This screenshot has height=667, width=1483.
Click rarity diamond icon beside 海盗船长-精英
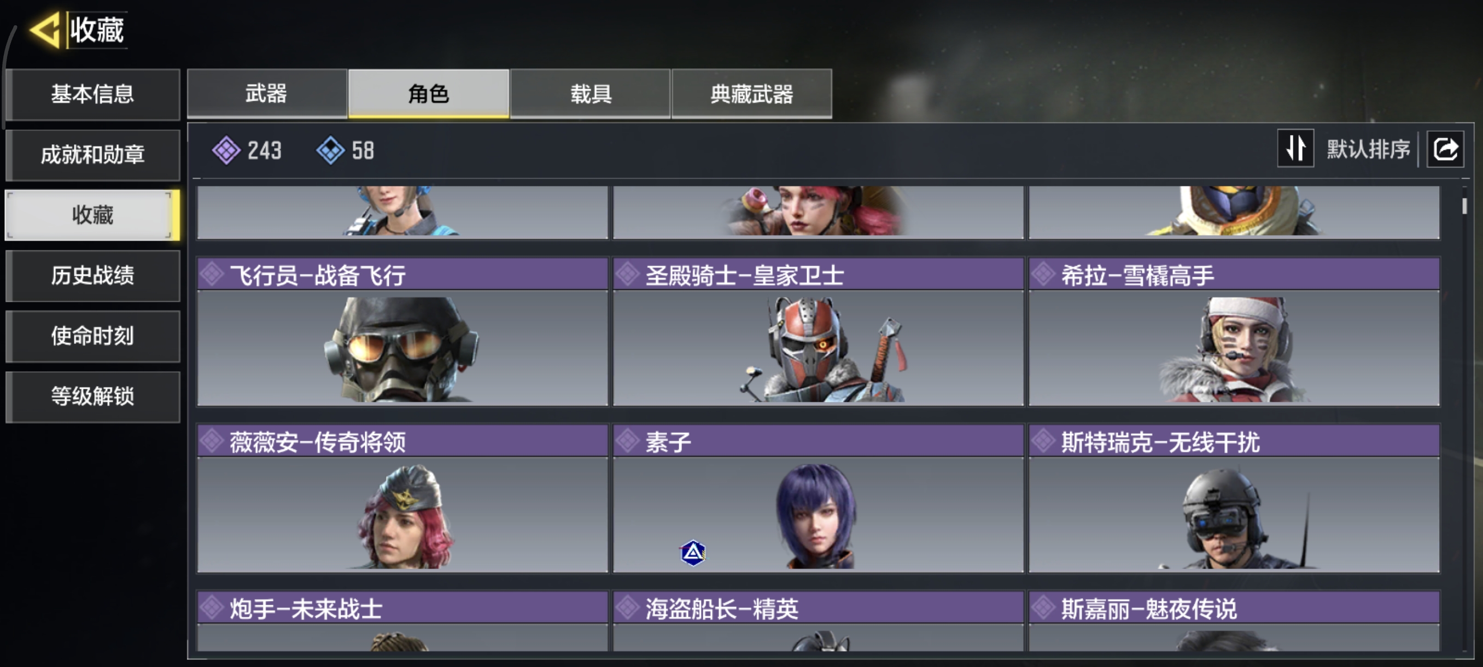click(628, 607)
